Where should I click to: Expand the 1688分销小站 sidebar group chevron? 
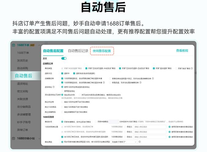[39, 138]
